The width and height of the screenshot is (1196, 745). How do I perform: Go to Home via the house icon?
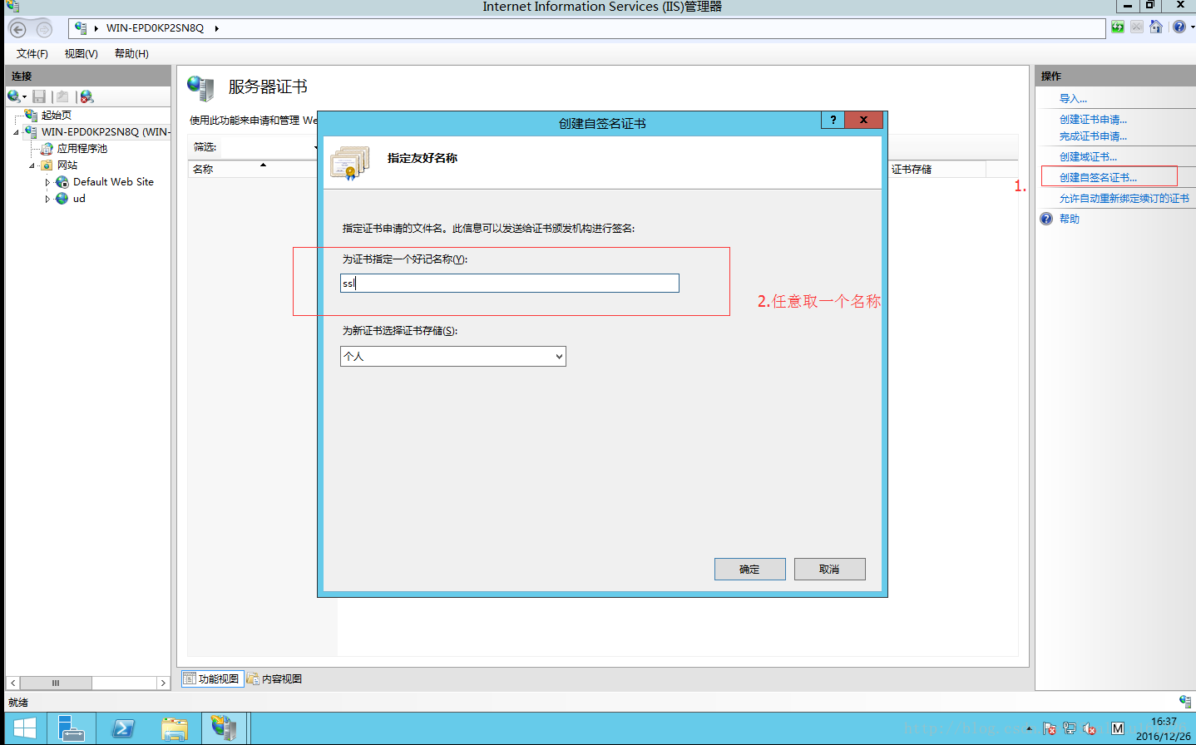[1156, 27]
